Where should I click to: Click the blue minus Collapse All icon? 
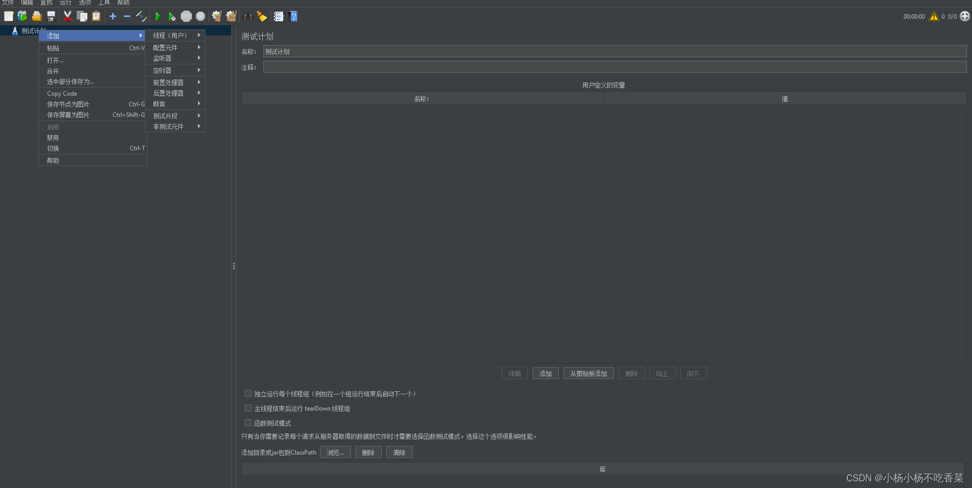tap(127, 16)
